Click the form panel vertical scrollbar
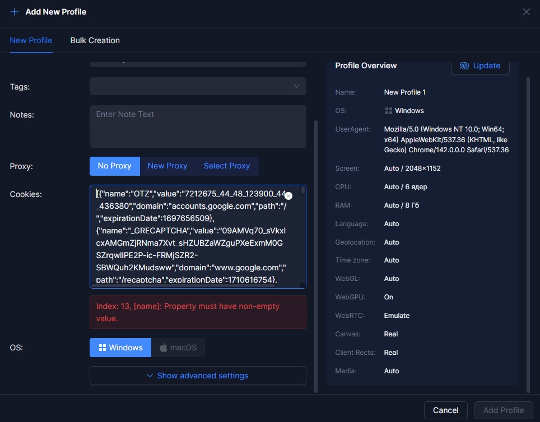This screenshot has width=540, height=422. point(316,256)
